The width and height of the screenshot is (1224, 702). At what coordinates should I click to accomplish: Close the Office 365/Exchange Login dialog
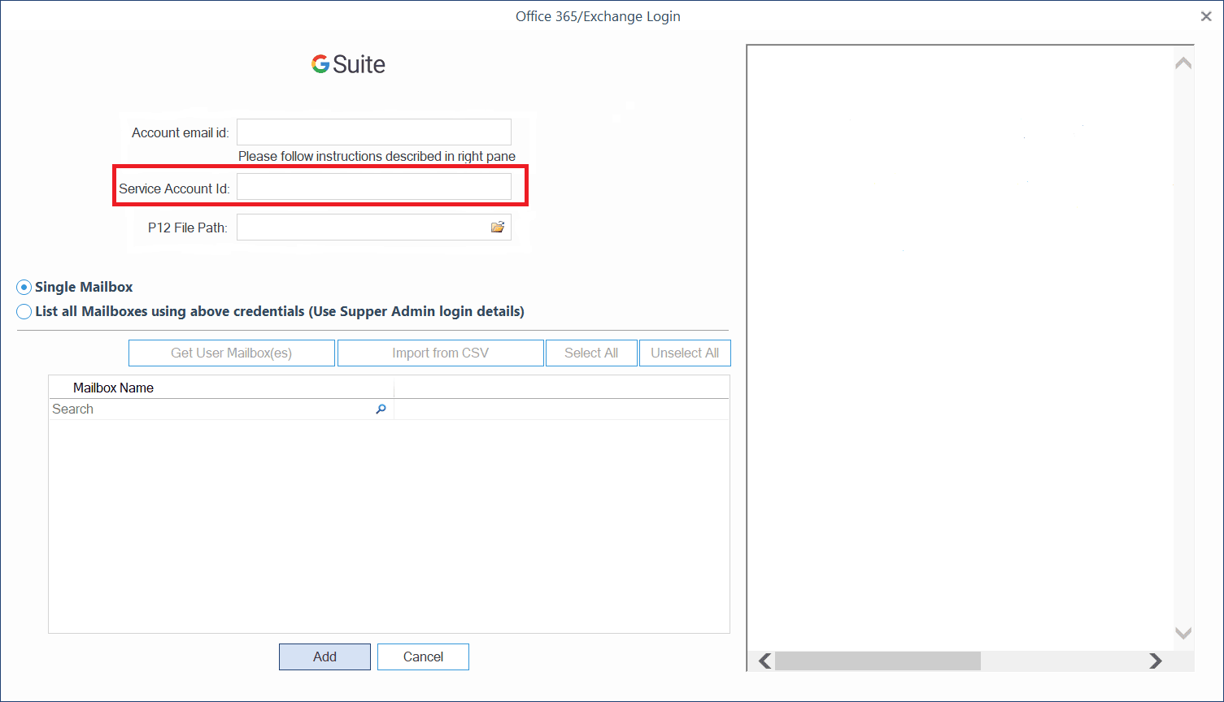[x=1206, y=16]
